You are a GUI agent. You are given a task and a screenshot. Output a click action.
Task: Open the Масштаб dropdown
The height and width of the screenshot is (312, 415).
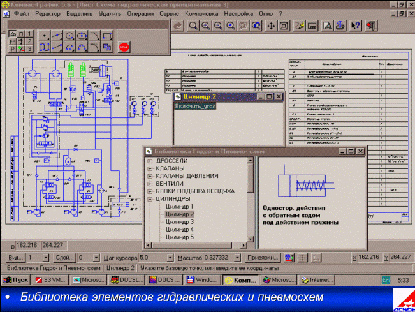pyautogui.click(x=237, y=257)
